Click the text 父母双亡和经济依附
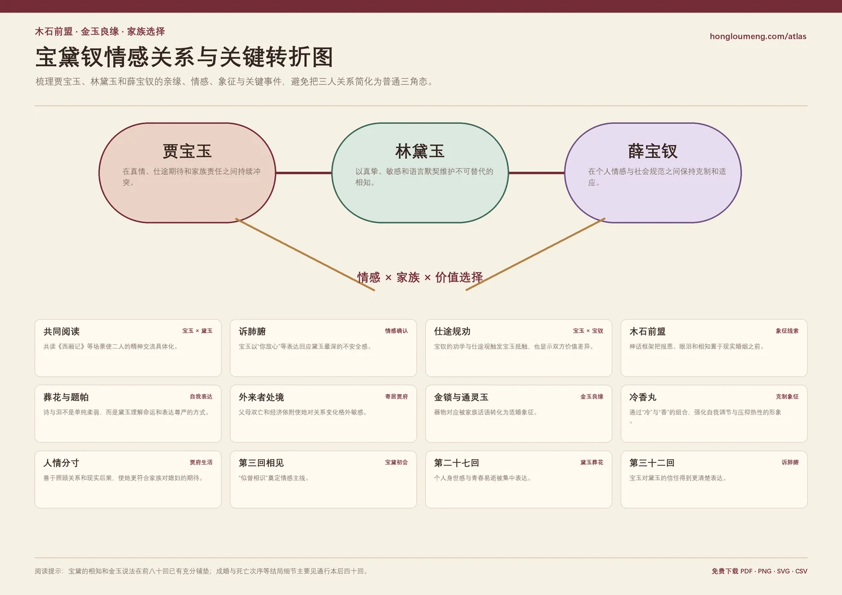 304,412
